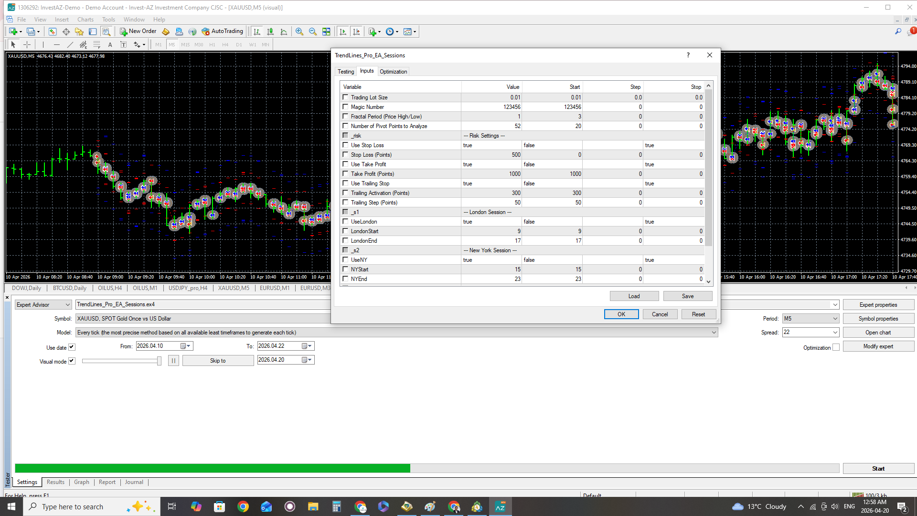Open the Model selection dropdown

[714, 333]
